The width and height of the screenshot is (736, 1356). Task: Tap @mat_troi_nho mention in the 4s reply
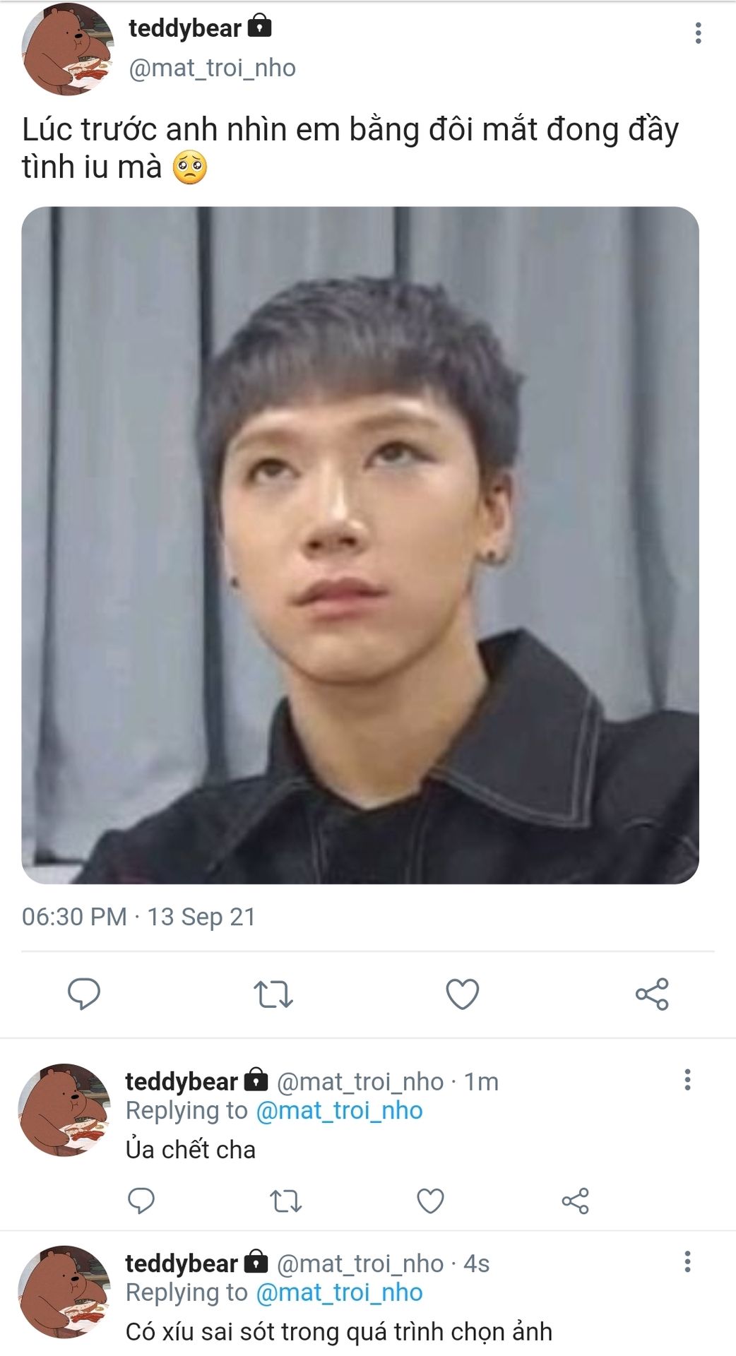(339, 1292)
